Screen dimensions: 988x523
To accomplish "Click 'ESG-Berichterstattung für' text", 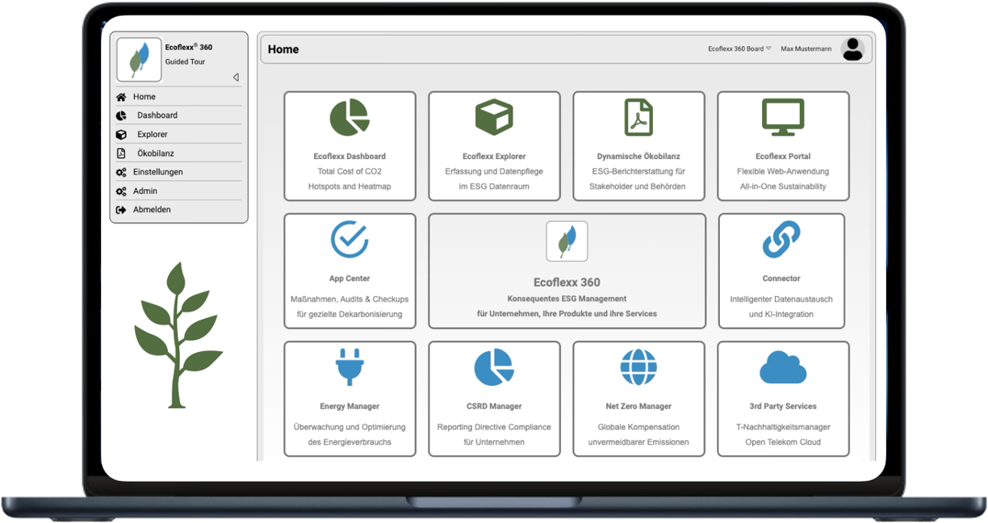I will pos(638,172).
